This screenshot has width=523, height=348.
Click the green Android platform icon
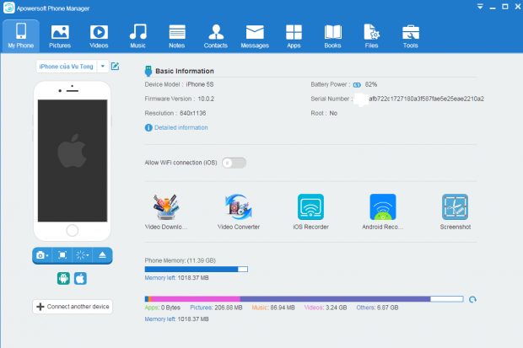62,278
